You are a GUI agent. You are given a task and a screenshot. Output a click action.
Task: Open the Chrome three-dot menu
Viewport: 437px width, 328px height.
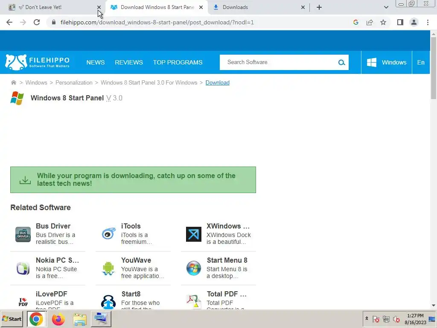tap(428, 22)
